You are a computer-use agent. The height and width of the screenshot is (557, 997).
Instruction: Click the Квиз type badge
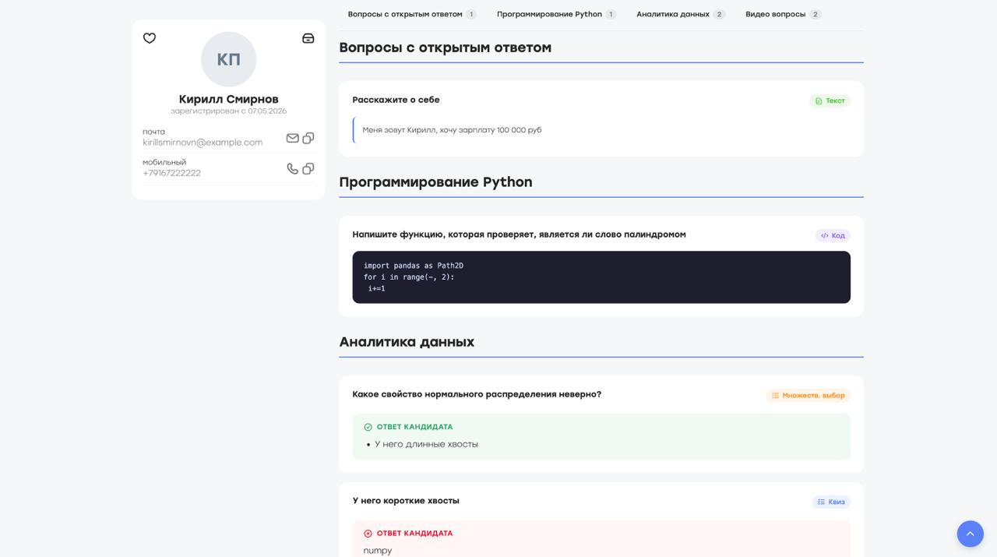point(831,502)
